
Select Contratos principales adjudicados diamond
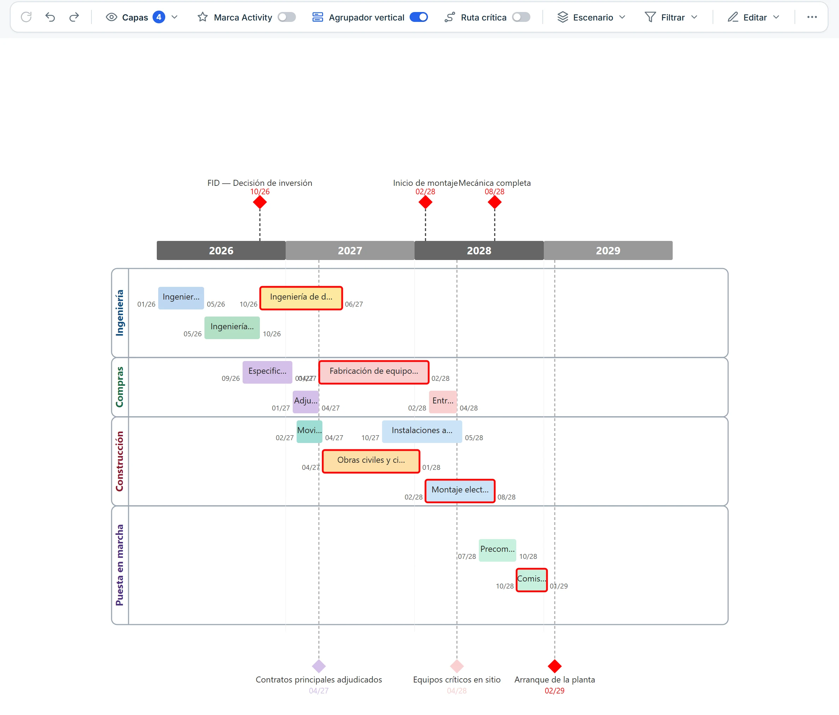coord(319,666)
